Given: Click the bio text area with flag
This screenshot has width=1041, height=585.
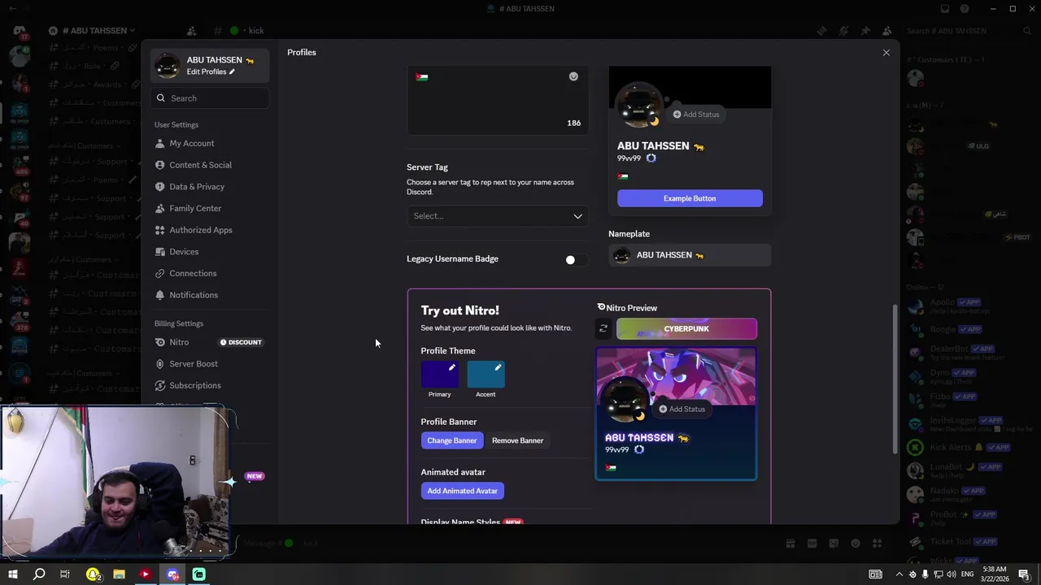Looking at the screenshot, I should click(498, 100).
